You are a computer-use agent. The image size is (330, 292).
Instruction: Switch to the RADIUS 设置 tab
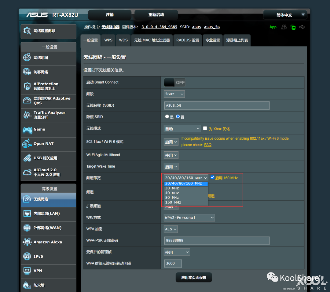pos(188,40)
